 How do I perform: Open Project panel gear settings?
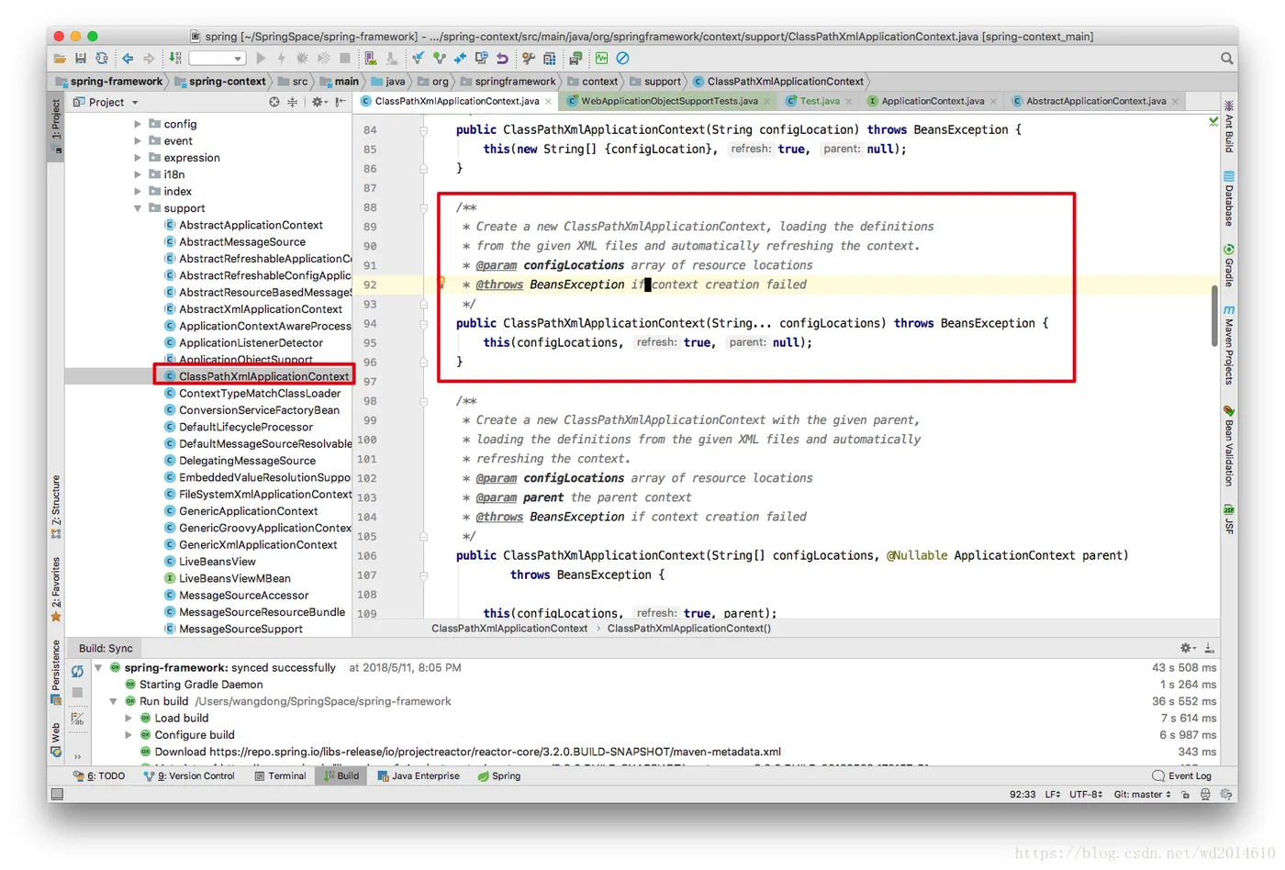pos(318,102)
